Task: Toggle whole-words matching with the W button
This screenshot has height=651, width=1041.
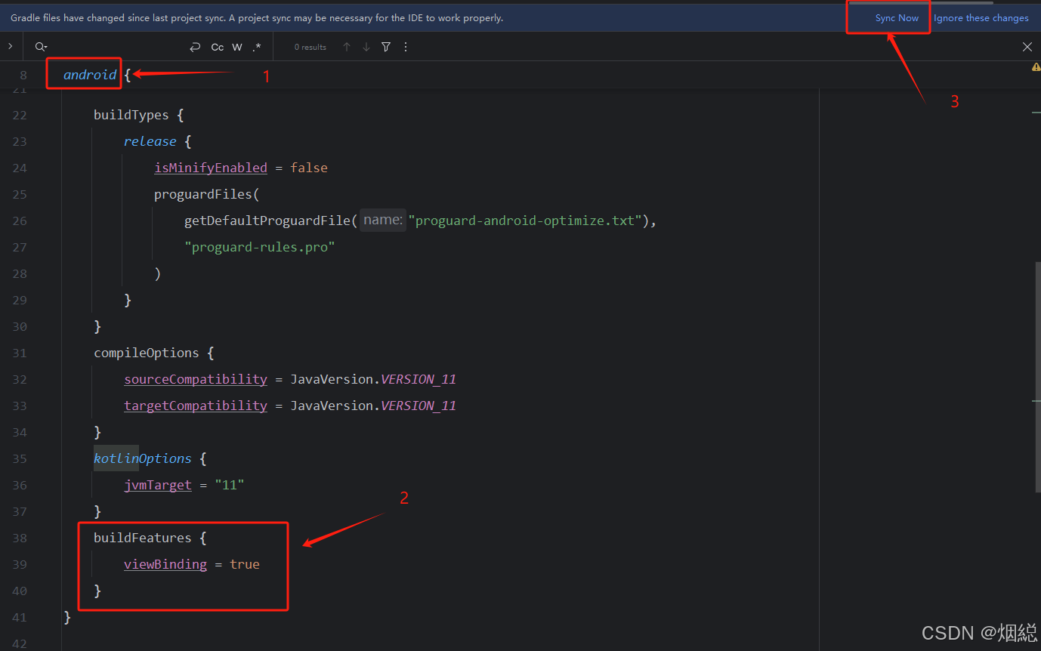Action: coord(236,46)
